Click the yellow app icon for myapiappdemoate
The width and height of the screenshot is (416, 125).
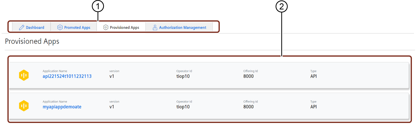tap(24, 106)
